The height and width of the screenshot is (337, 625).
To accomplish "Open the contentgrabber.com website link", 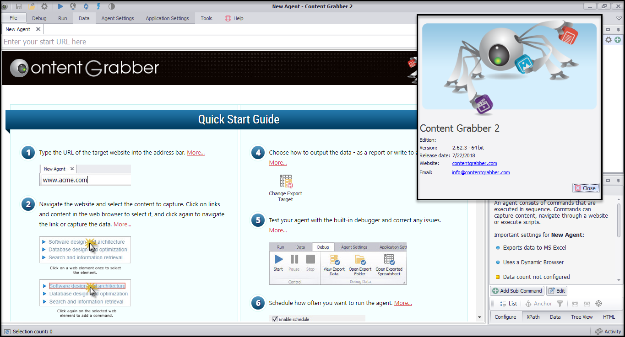I will (x=474, y=163).
